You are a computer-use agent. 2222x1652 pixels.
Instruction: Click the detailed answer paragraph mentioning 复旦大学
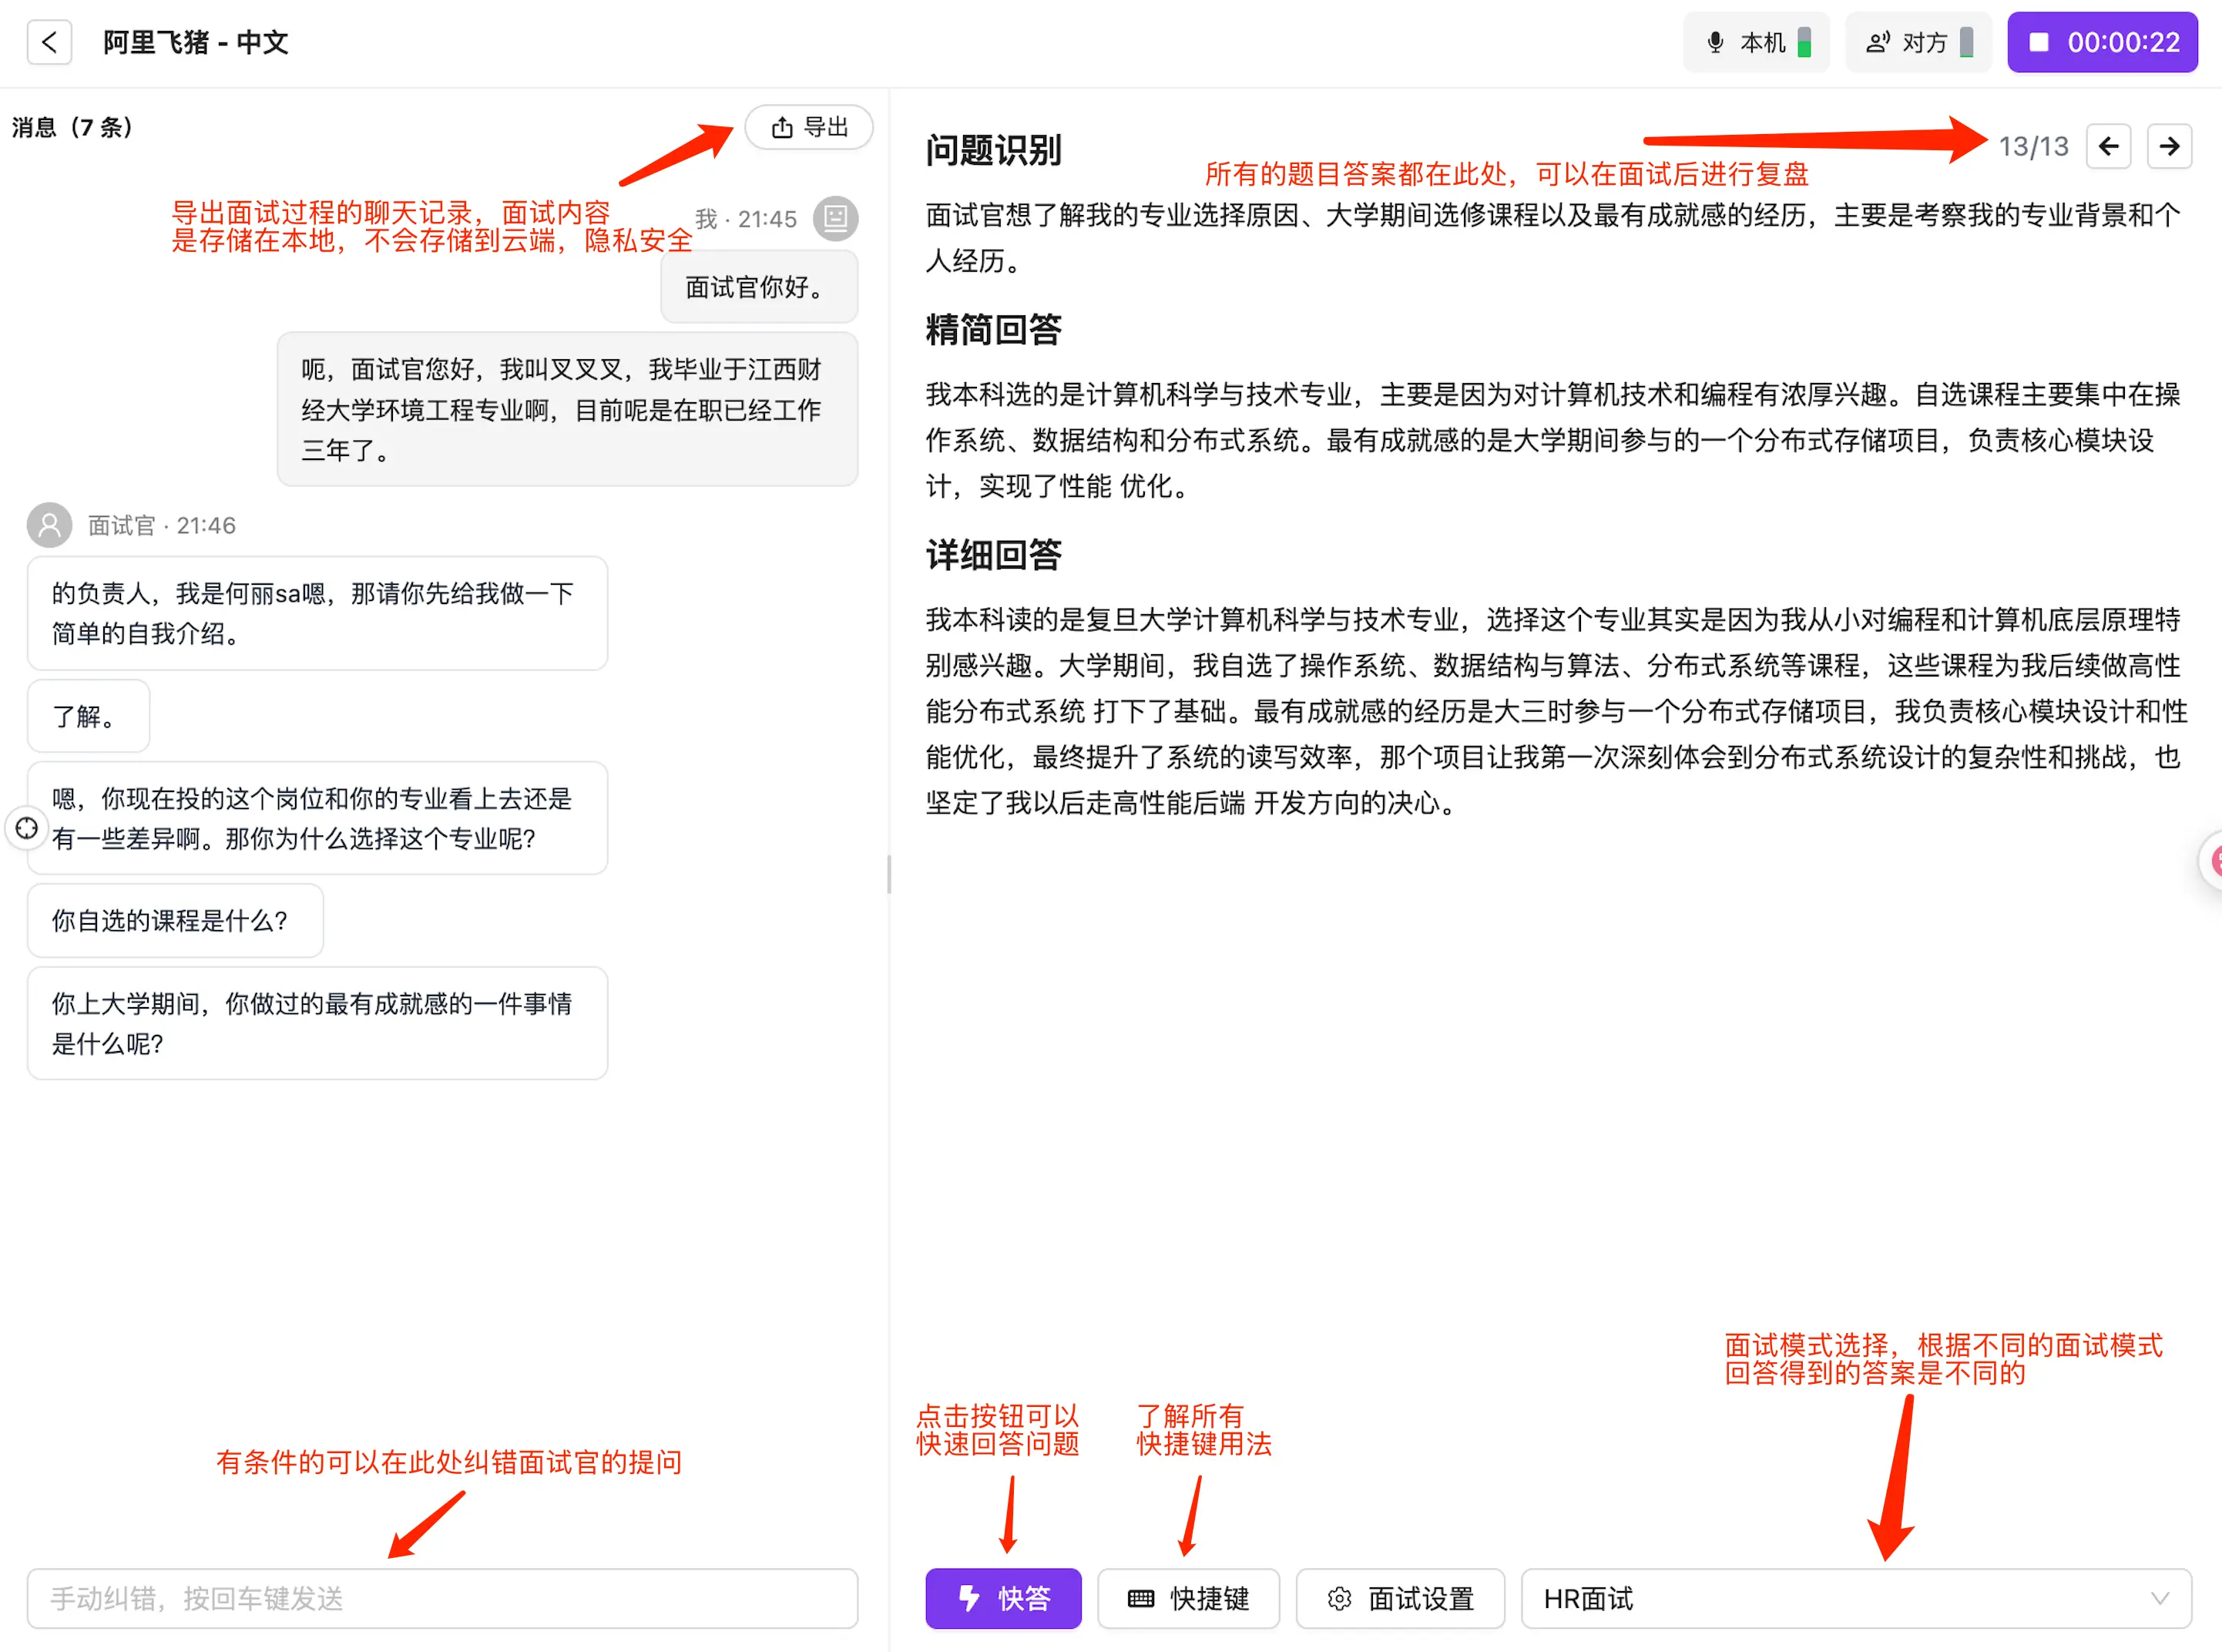1556,711
